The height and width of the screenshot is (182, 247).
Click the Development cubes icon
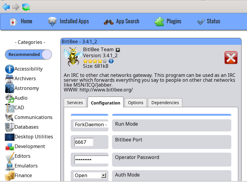point(10,147)
